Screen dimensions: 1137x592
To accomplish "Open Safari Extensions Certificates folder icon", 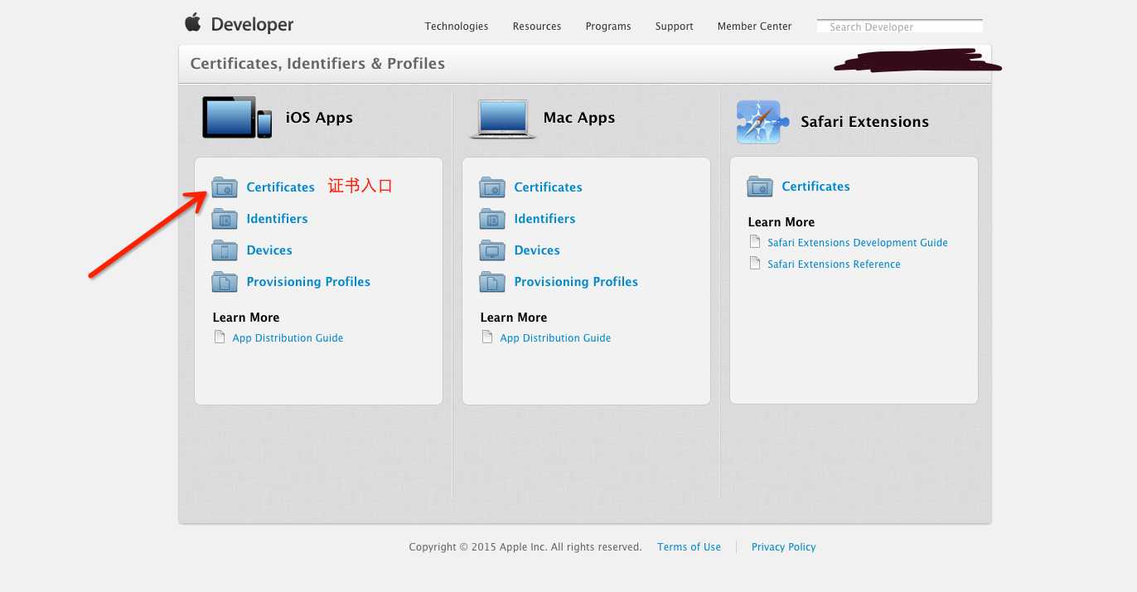I will 760,187.
